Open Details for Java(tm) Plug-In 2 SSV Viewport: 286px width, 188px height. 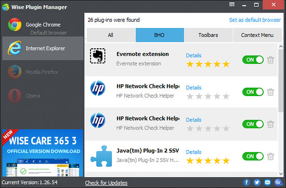[193, 152]
